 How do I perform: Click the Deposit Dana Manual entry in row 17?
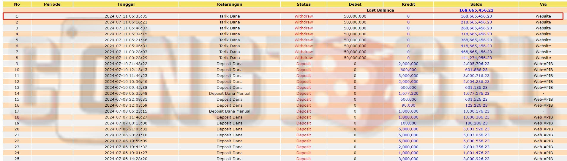(x=229, y=111)
